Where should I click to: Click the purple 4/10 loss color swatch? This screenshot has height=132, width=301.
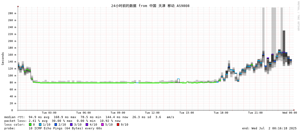pos(87,125)
